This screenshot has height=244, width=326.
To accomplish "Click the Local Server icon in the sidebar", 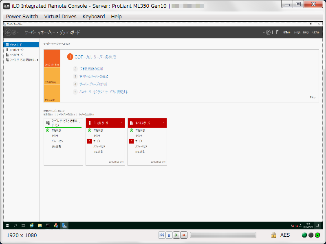I will pos(7,50).
